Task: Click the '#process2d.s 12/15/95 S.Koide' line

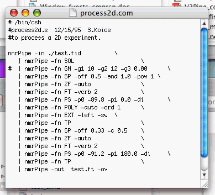Action: point(60,30)
